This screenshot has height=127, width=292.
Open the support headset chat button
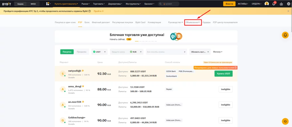pyautogui.click(x=285, y=121)
